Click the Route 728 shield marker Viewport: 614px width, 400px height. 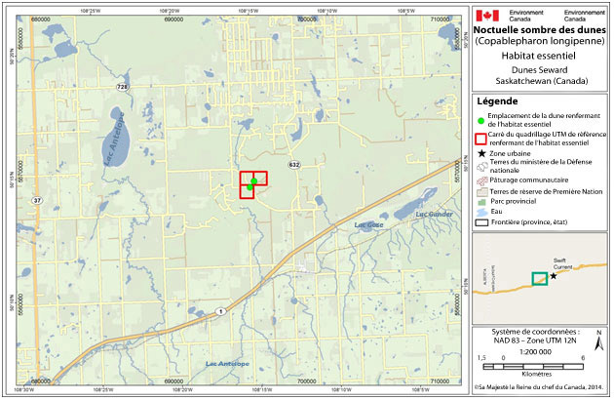click(122, 88)
